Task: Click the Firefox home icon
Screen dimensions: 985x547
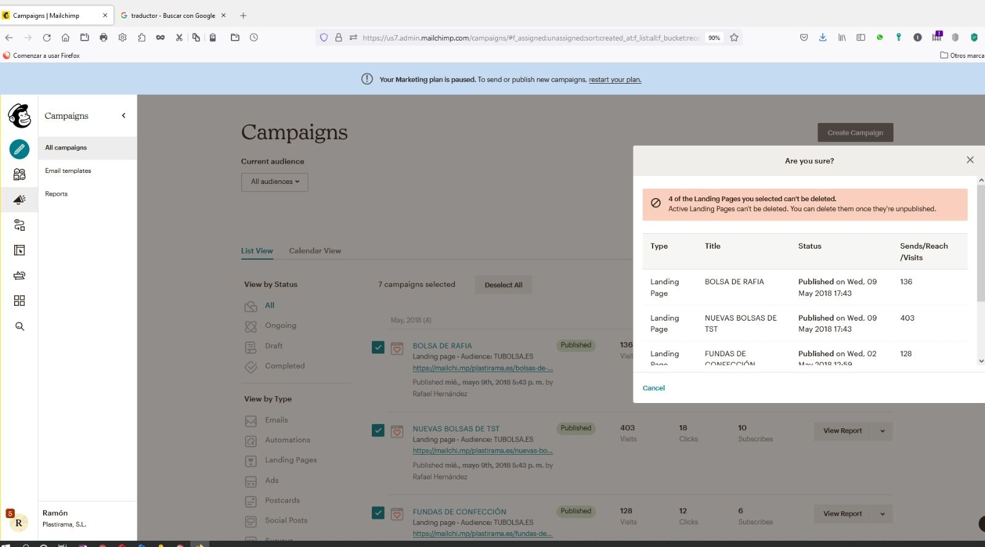Action: point(65,38)
